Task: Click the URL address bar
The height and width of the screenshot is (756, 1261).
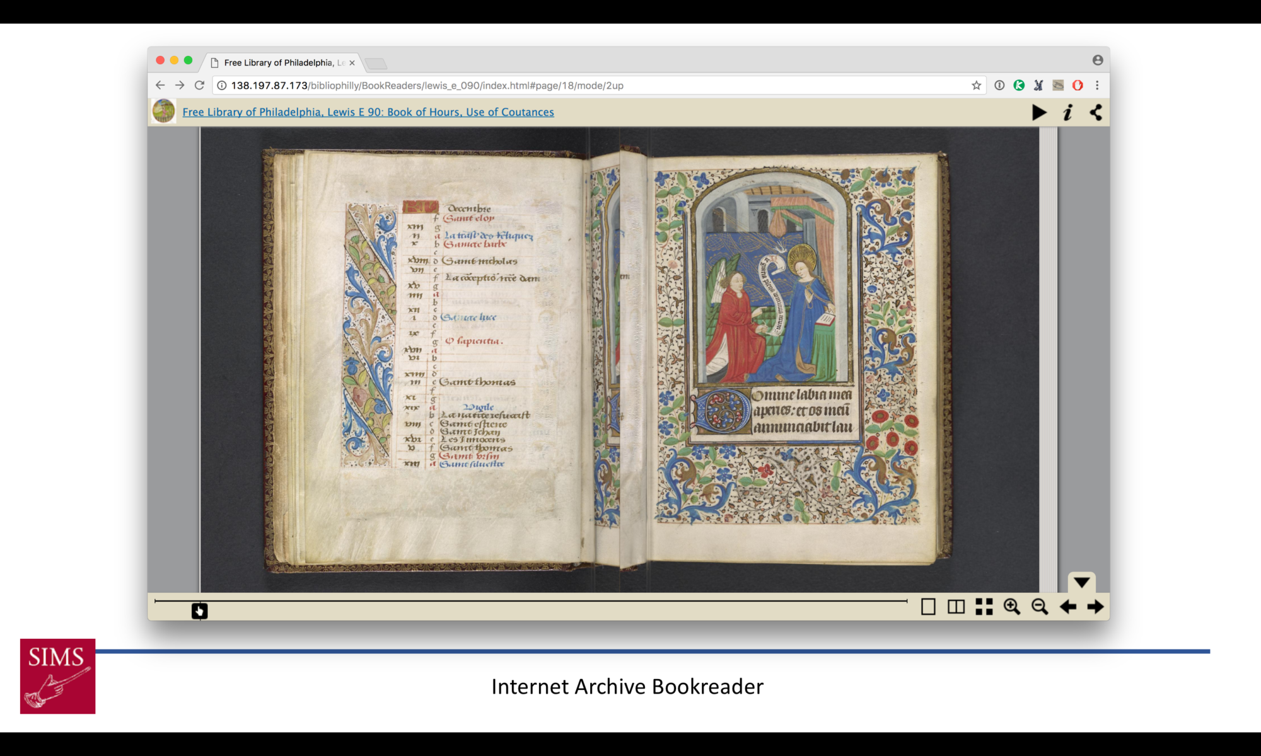Action: (599, 85)
